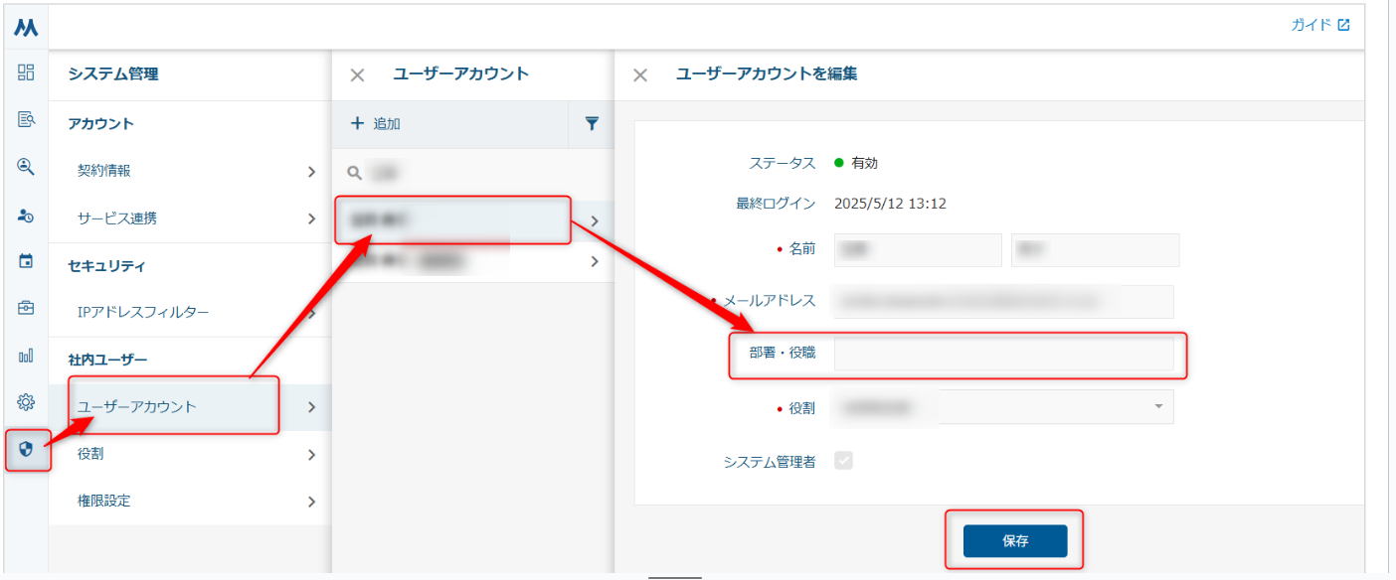Image resolution: width=1396 pixels, height=580 pixels.
Task: Click the shield system administration icon
Action: click(26, 449)
